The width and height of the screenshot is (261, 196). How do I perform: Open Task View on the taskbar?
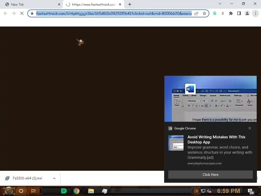click(x=33, y=191)
